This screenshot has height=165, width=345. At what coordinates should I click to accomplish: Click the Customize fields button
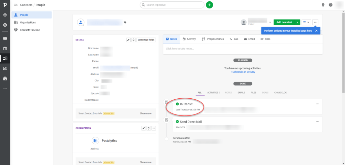146,40
